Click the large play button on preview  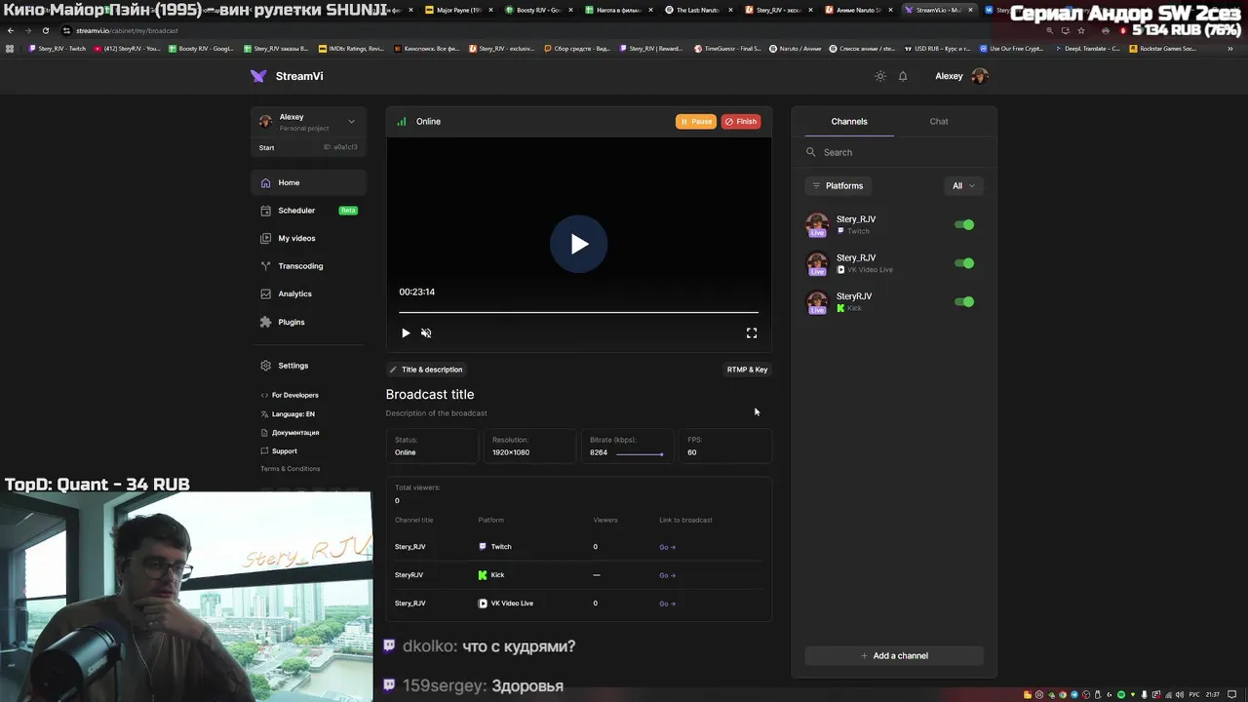(578, 244)
